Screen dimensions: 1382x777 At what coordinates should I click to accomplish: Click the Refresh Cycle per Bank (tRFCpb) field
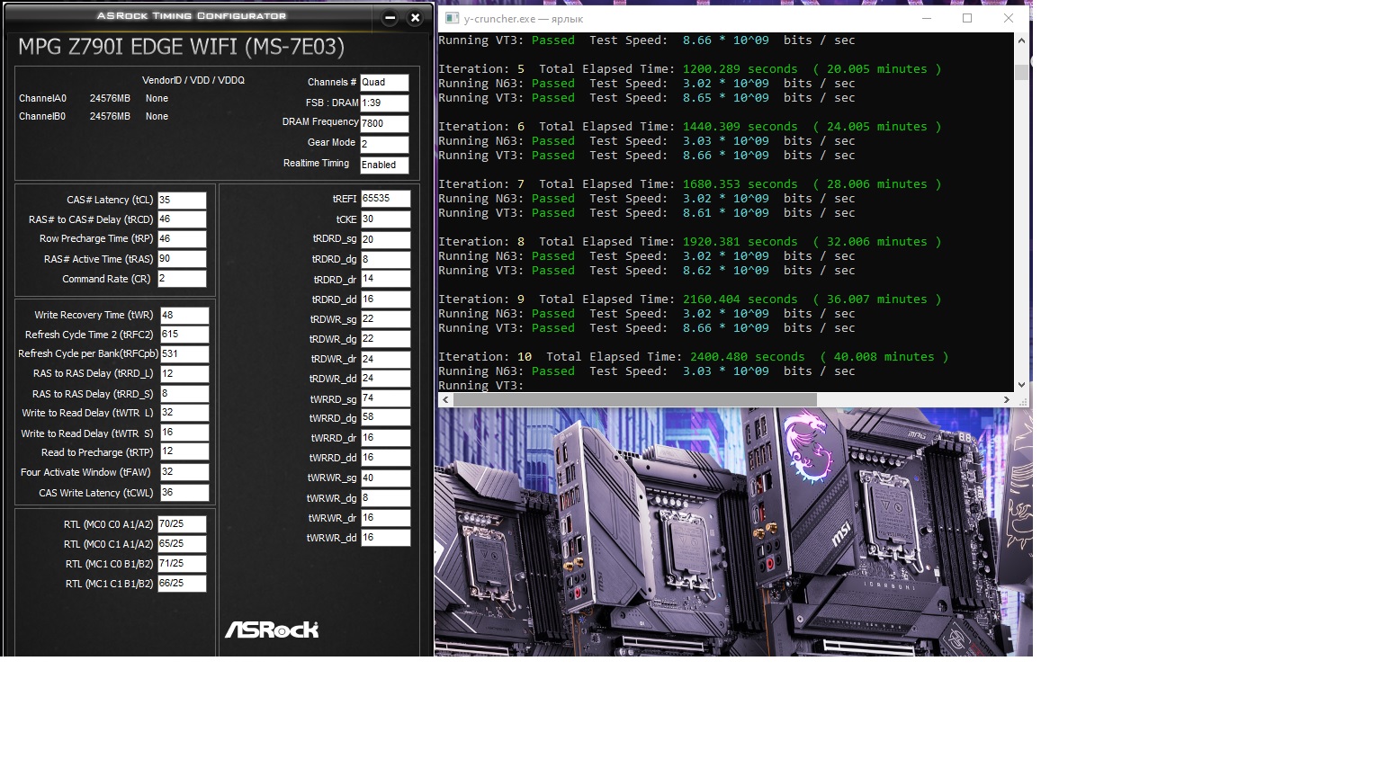[x=184, y=354]
